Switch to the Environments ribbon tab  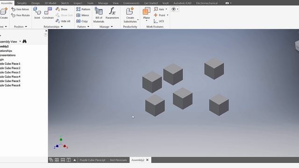[x=131, y=3]
